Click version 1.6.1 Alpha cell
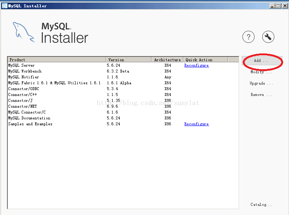This screenshot has height=215, width=289. pos(119,83)
